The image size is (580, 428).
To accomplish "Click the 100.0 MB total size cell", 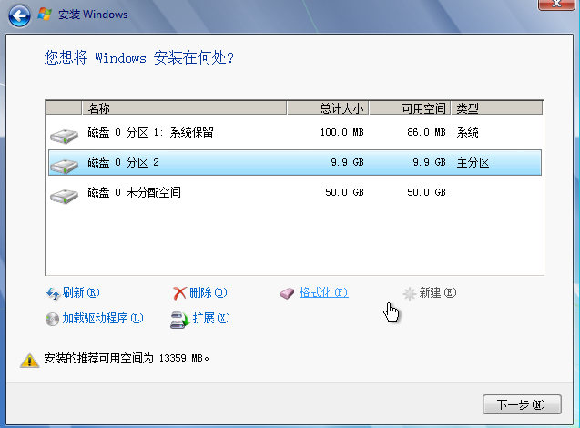I will point(341,132).
